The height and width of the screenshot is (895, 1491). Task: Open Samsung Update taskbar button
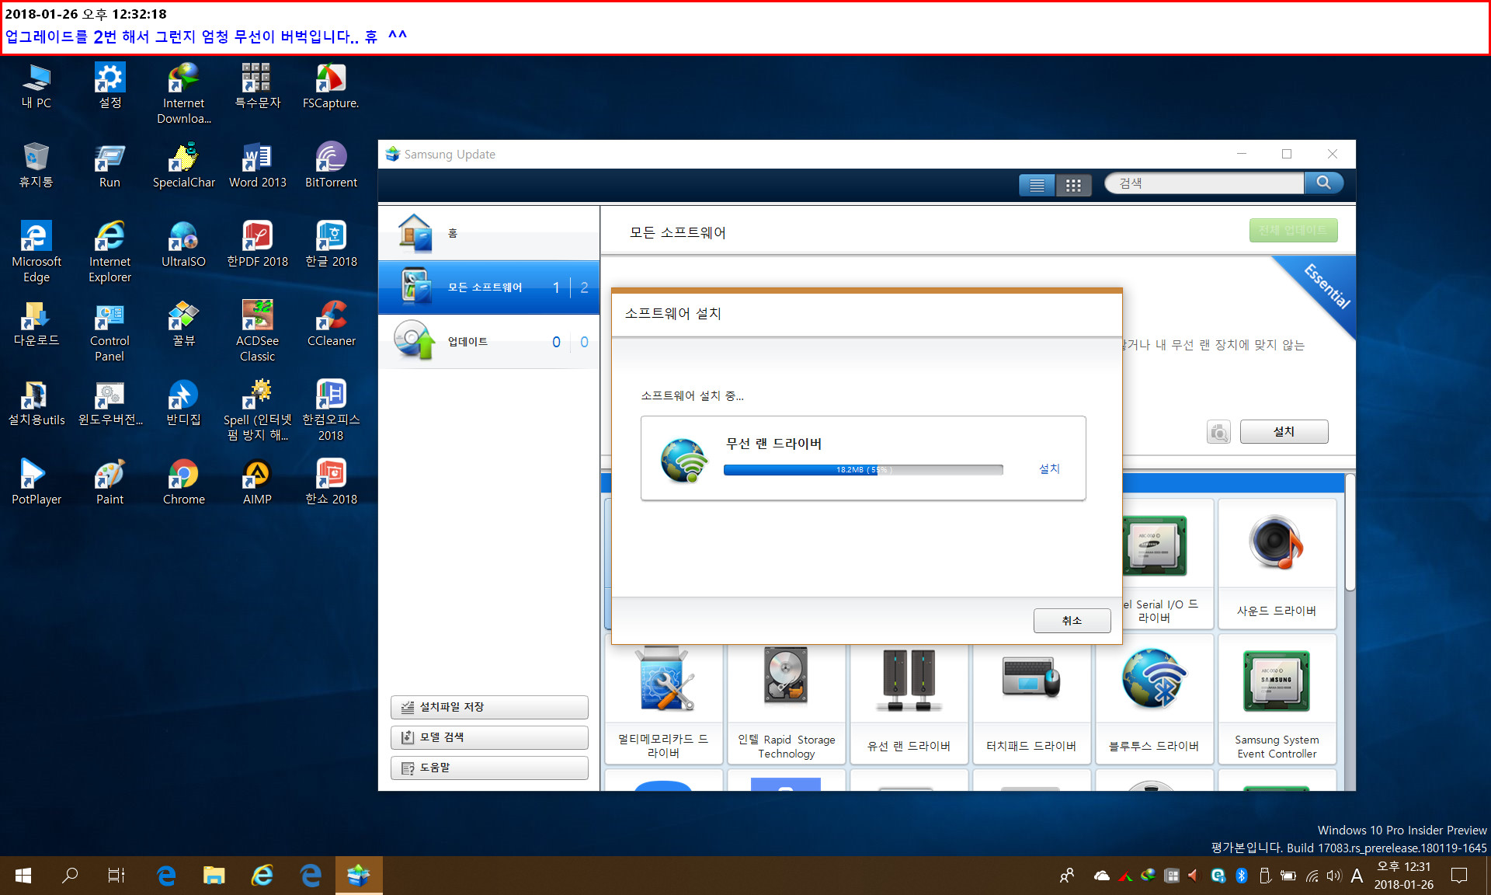(359, 876)
